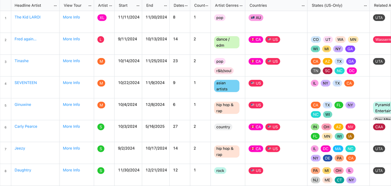
Task: Open Headline Artist column options menu
Action: (55, 5)
